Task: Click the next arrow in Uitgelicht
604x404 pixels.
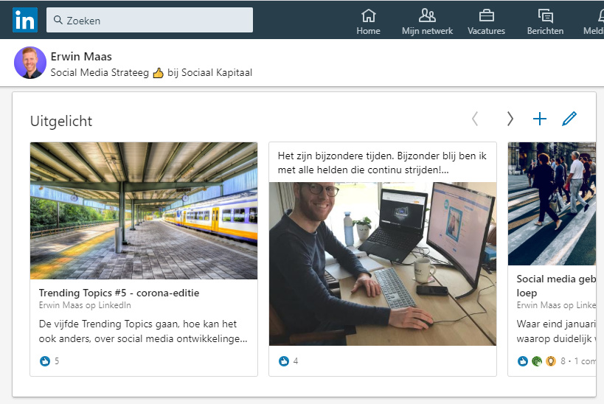Action: coord(510,119)
